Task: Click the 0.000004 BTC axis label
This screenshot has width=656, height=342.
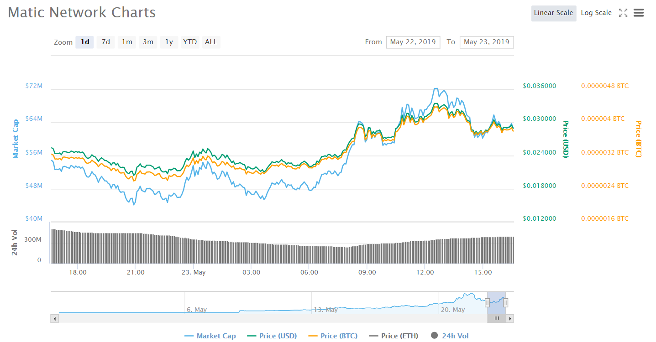Action: 603,119
